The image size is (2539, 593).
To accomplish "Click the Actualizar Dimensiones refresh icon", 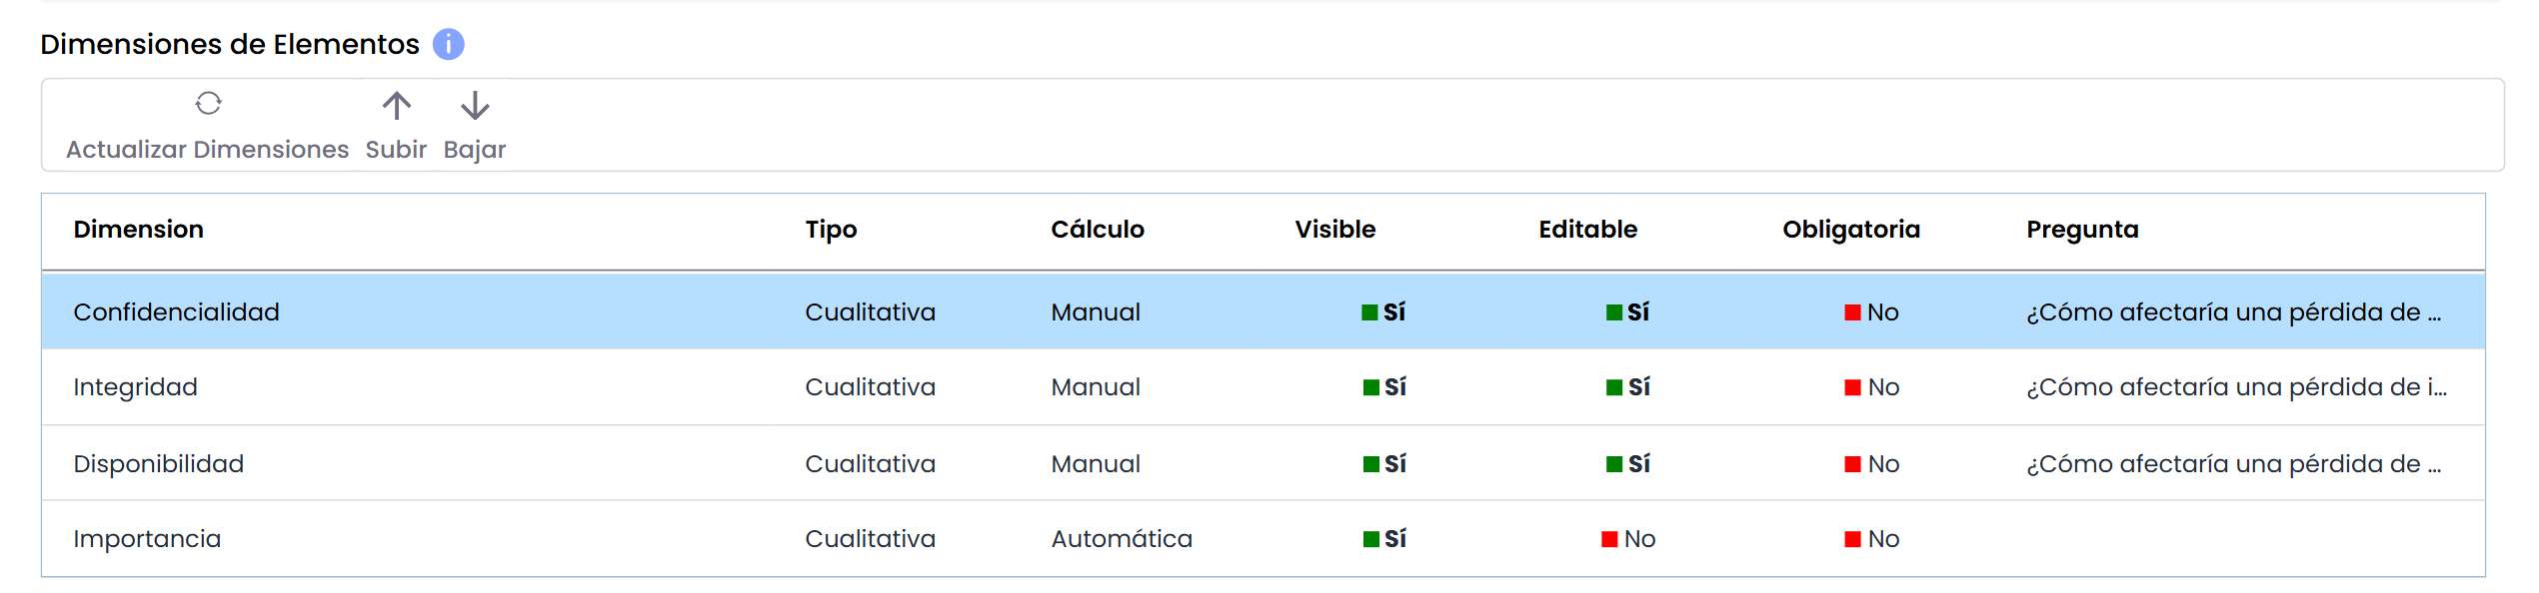I will 208,103.
